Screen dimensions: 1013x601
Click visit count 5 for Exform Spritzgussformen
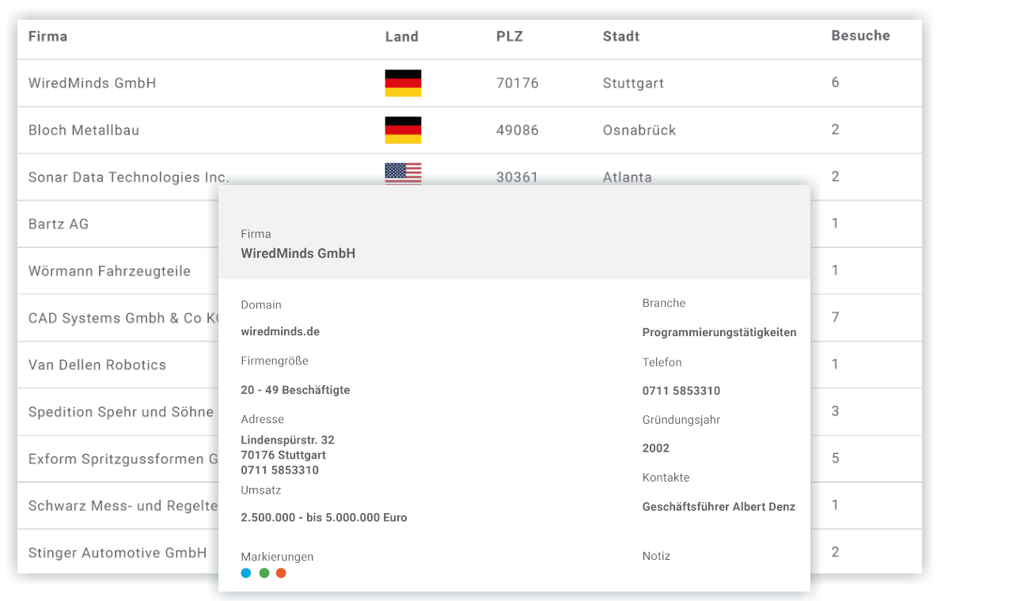click(x=836, y=458)
